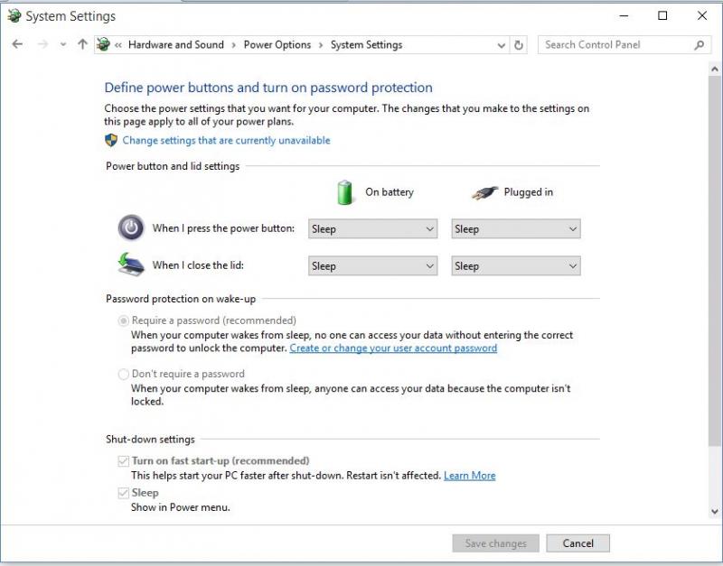Click the search magnifier icon
Image resolution: width=723 pixels, height=566 pixels.
tap(699, 44)
